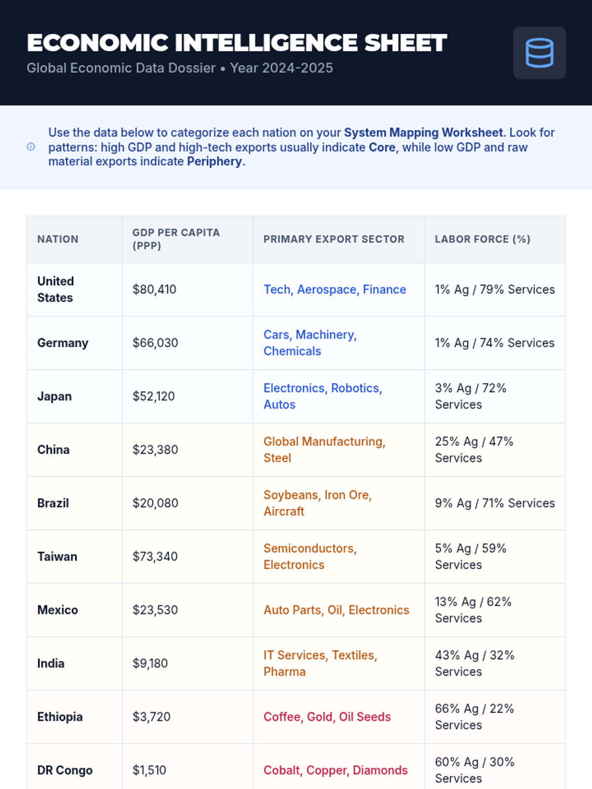This screenshot has height=789, width=592.
Task: Click DR Congo's Cobalt, Copper, Diamonds entry
Action: tap(335, 770)
